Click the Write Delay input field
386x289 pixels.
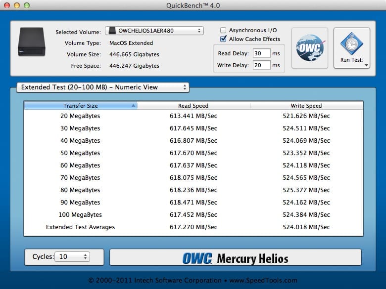pyautogui.click(x=261, y=65)
